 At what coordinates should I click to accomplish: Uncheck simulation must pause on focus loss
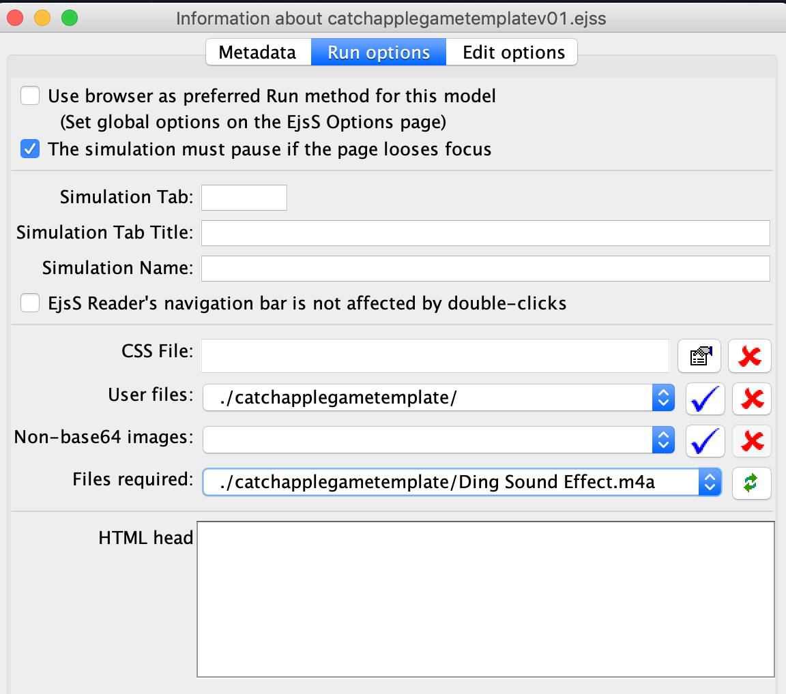(x=30, y=149)
